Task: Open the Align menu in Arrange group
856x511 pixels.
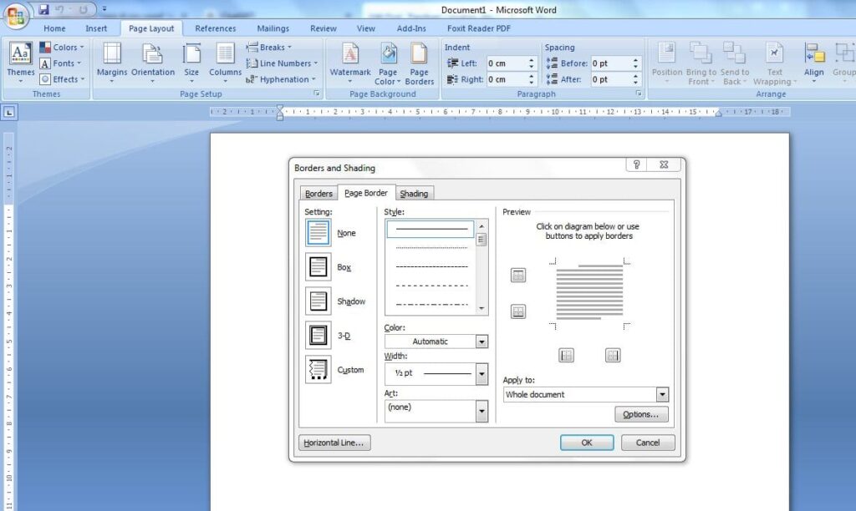Action: click(814, 63)
